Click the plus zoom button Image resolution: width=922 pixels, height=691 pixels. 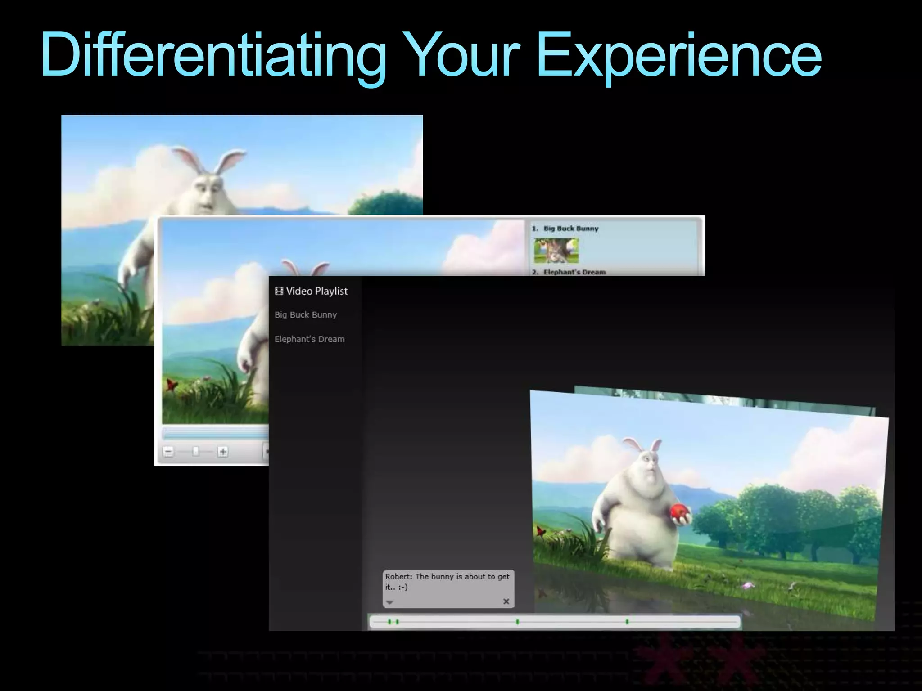pyautogui.click(x=222, y=451)
